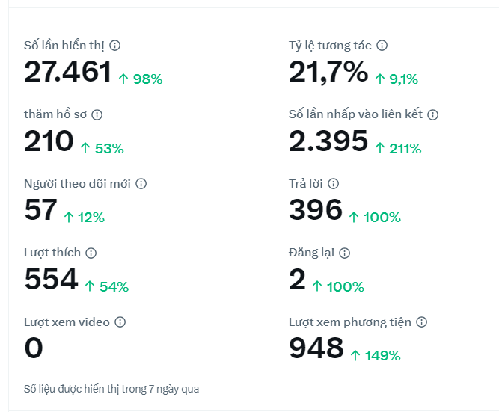Click the 54% increase indicator

(107, 286)
